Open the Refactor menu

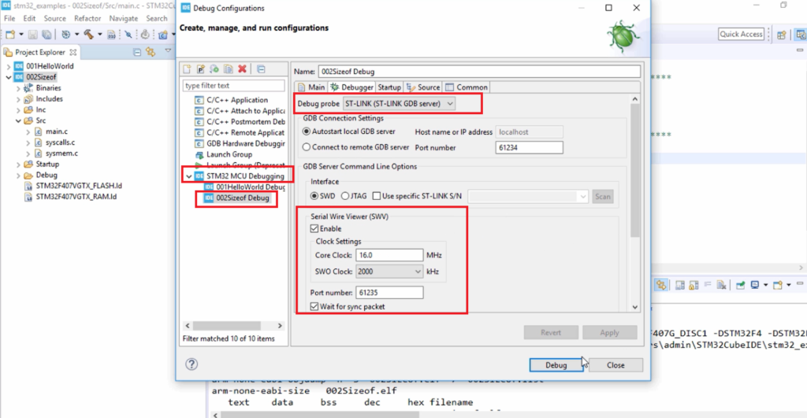87,19
